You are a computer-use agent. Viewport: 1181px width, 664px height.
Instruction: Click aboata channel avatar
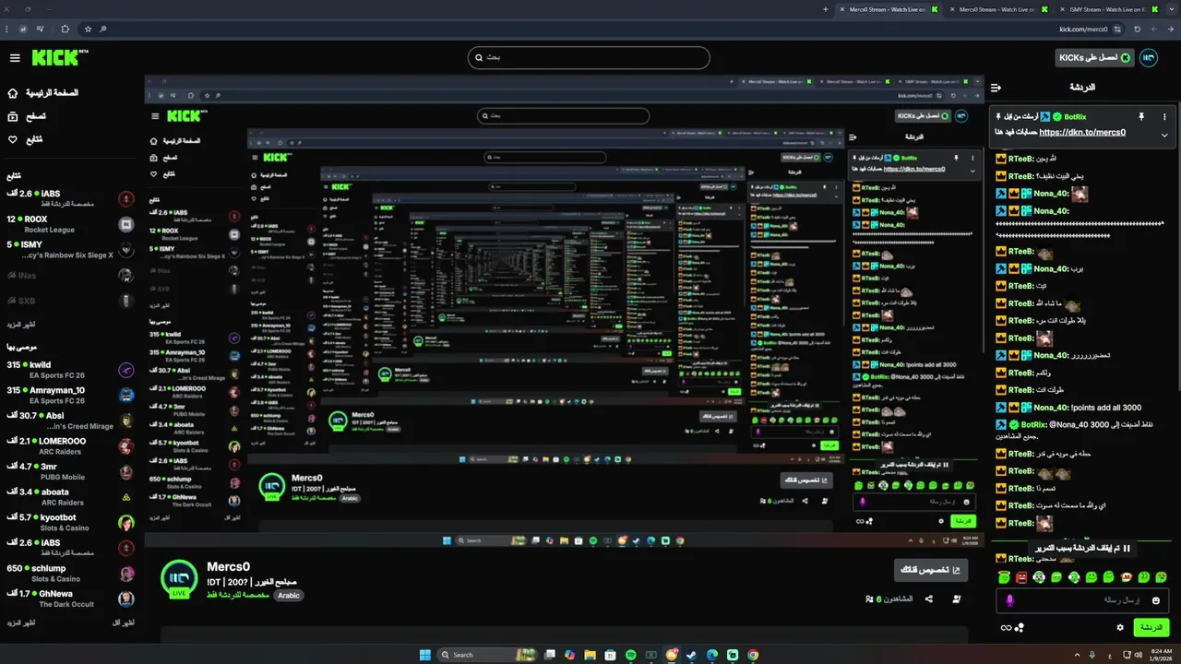[x=126, y=497]
